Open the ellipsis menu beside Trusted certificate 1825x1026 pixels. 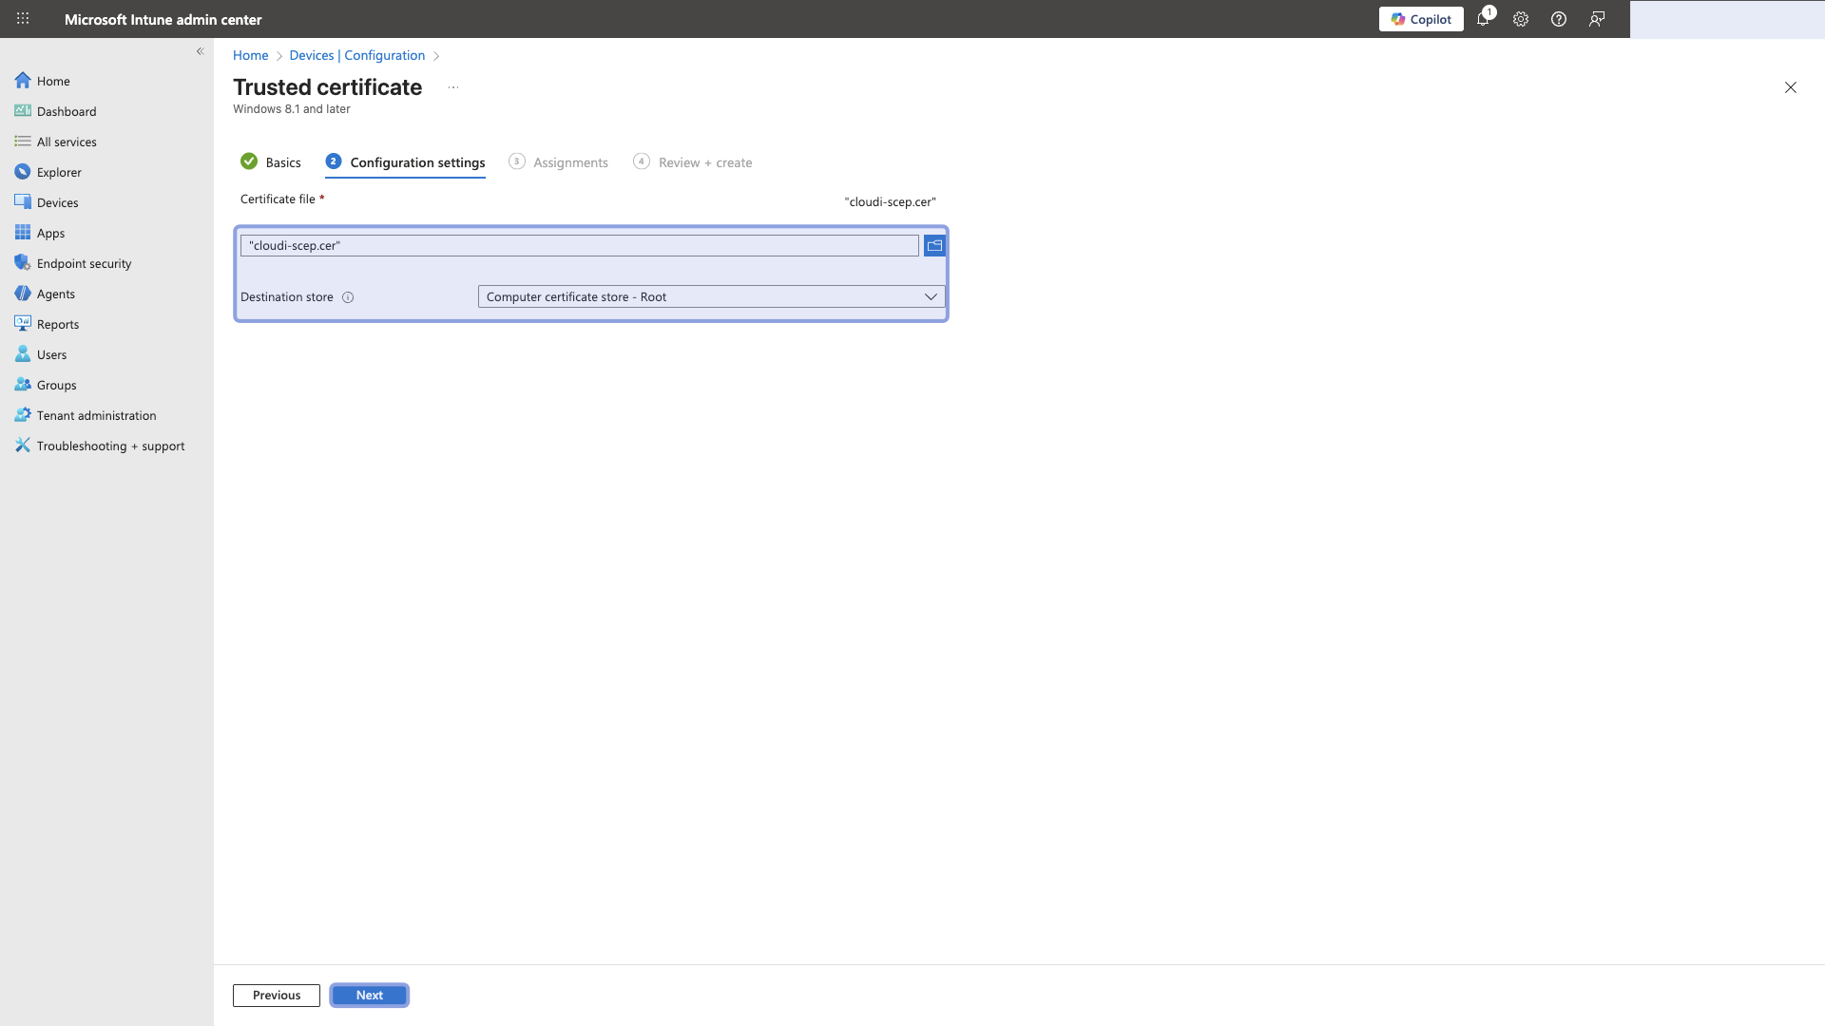point(453,86)
